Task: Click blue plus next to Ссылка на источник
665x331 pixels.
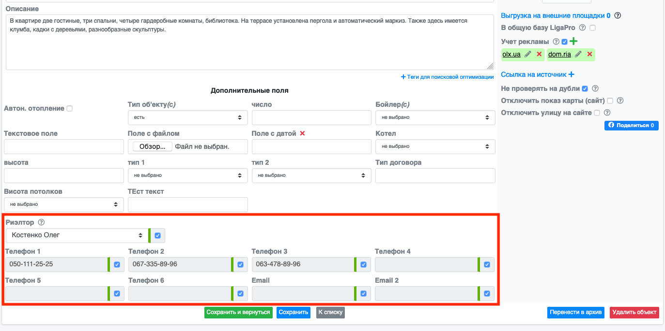Action: [x=572, y=74]
